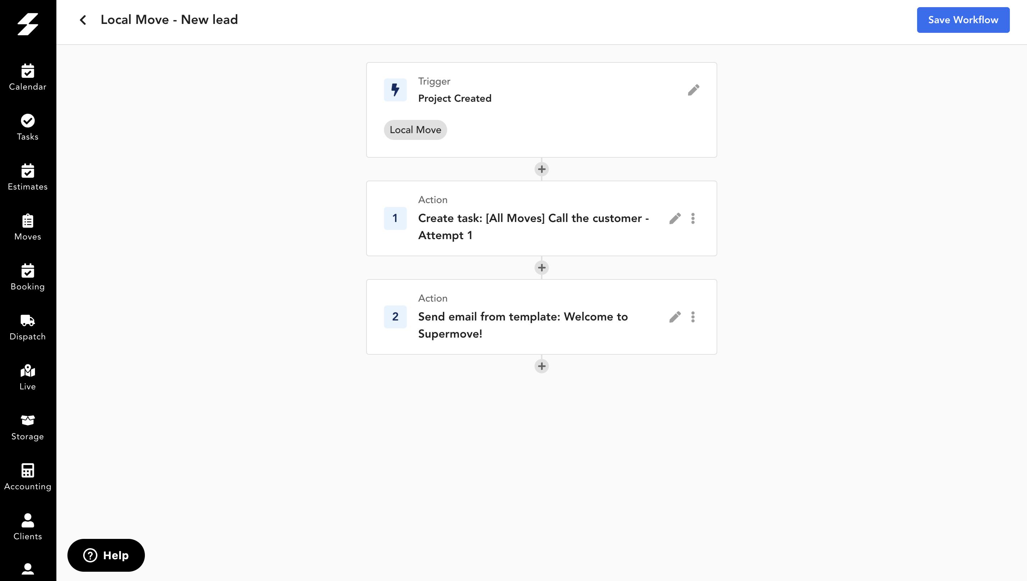Expand add step after trigger
Screen dimensions: 1027x581
coord(542,169)
